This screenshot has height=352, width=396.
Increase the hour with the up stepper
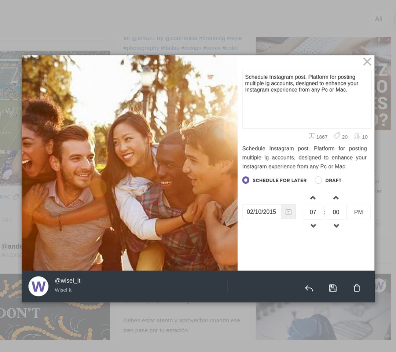313,198
